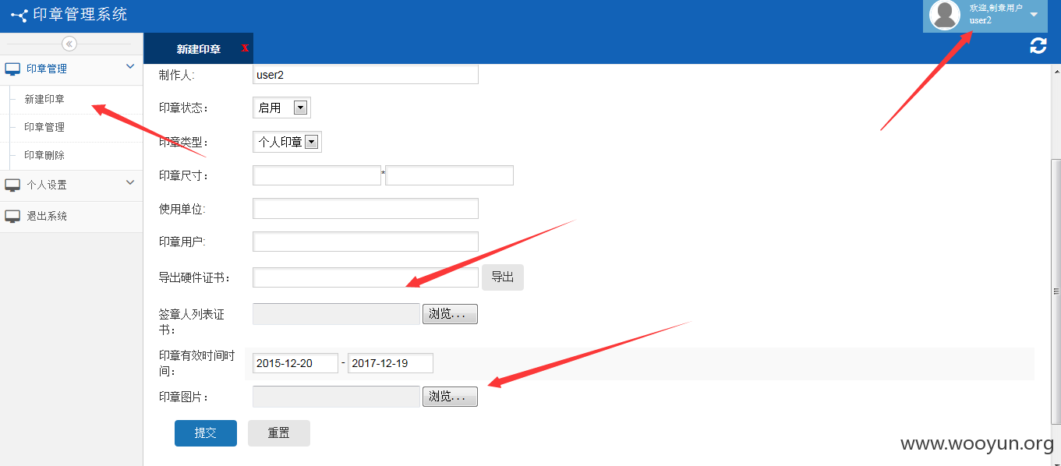Click 浏览 button for 印章图片
Viewport: 1061px width, 466px height.
point(450,397)
